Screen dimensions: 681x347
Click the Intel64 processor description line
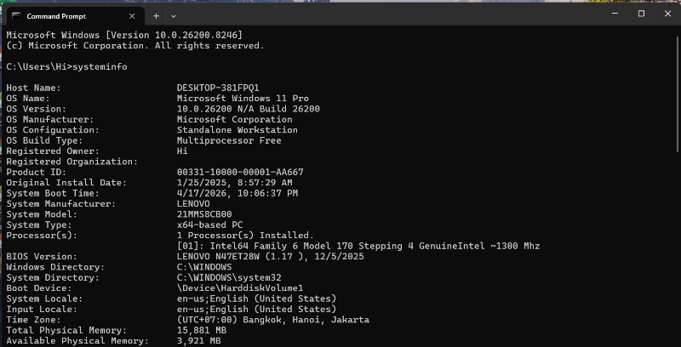click(358, 246)
